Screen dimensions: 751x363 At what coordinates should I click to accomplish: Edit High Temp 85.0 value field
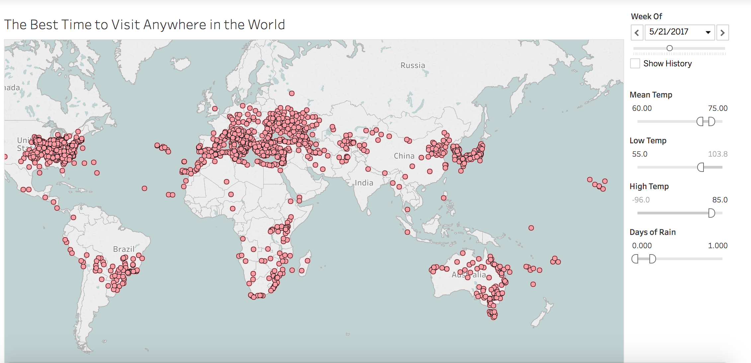click(719, 200)
